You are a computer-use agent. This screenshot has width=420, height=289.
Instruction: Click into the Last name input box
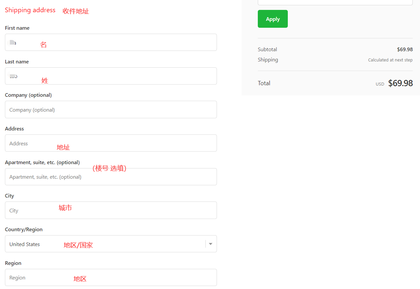pos(111,76)
